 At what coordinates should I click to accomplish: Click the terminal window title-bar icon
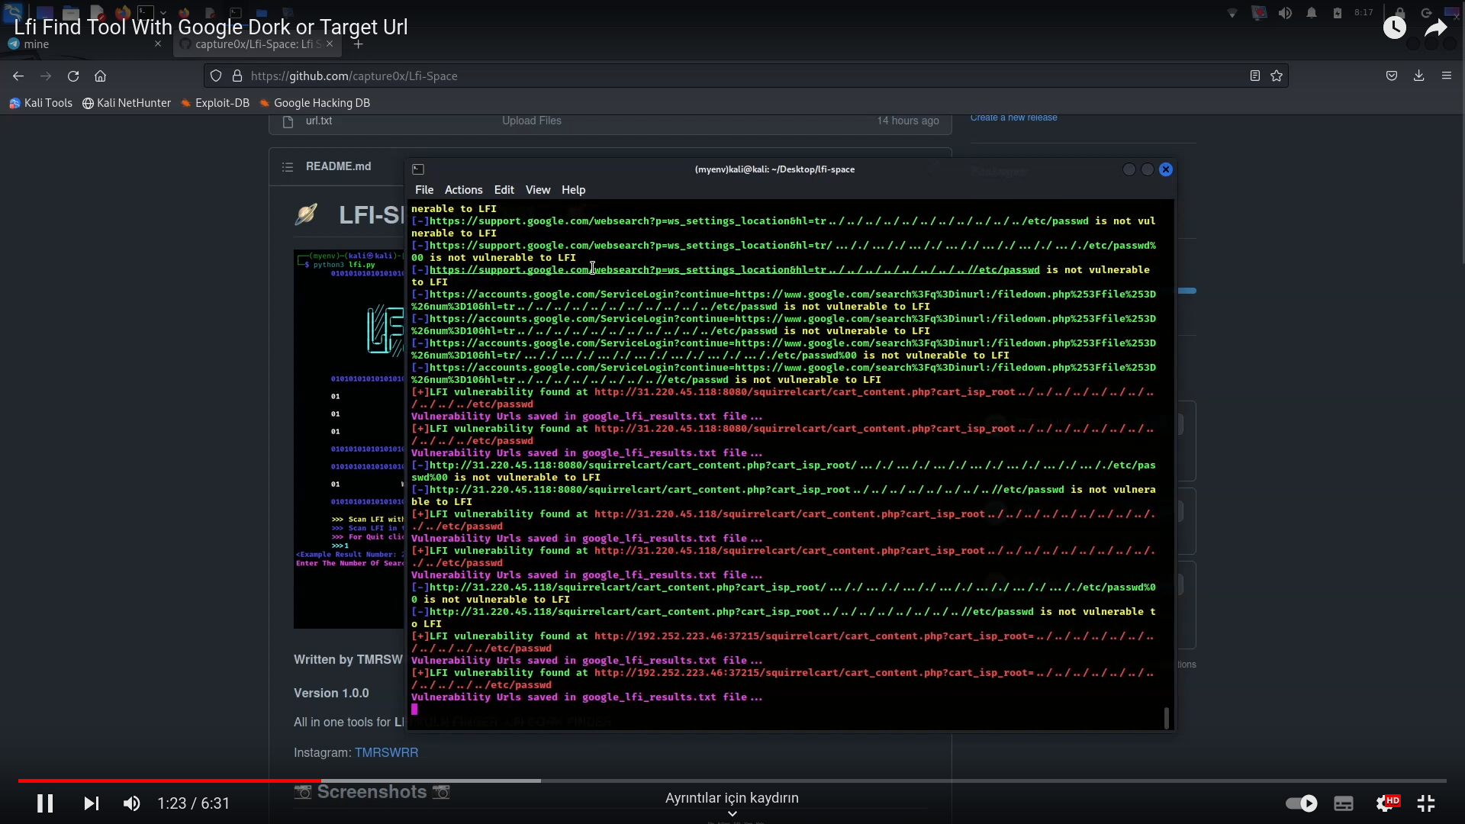click(x=418, y=169)
